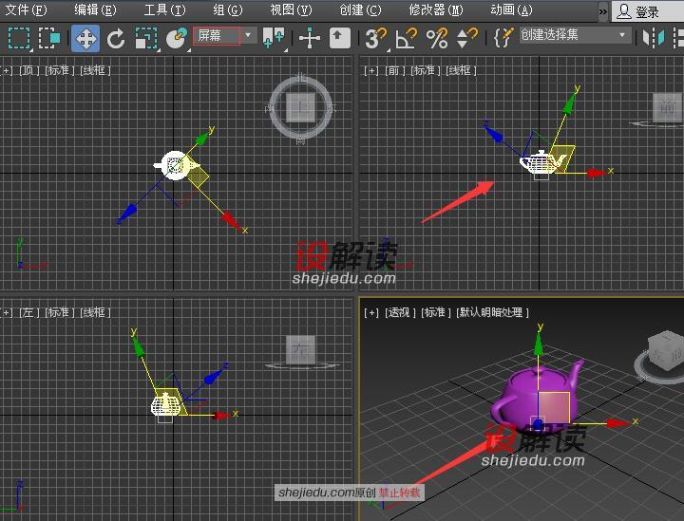Activate the Select and Move tool
Viewport: 684px width, 521px height.
click(85, 38)
